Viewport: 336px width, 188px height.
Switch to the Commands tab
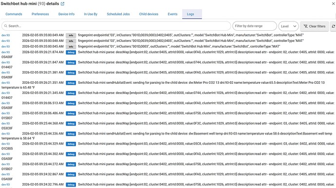coord(14,14)
